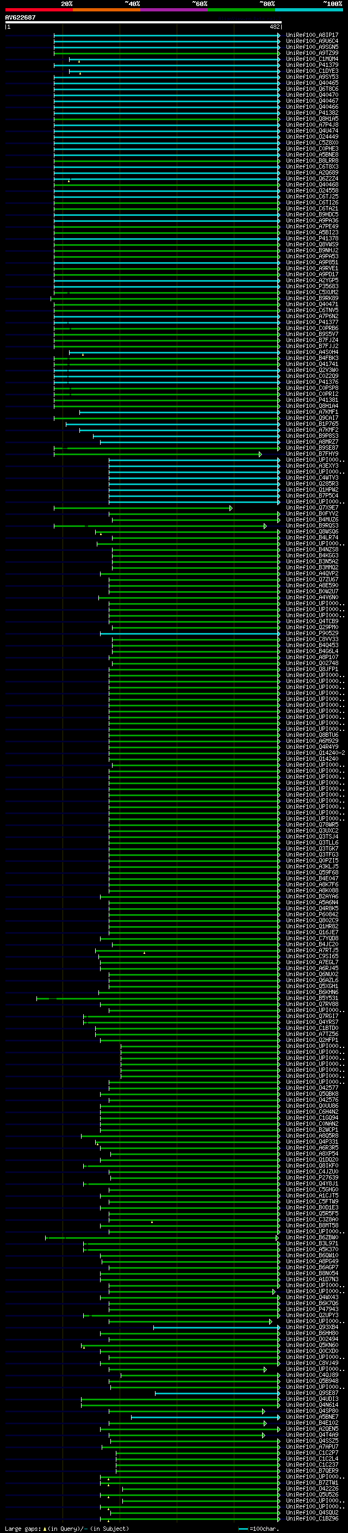Select hit label UniRef100_C5XUM2
This screenshot has width=348, height=1533.
click(x=312, y=292)
